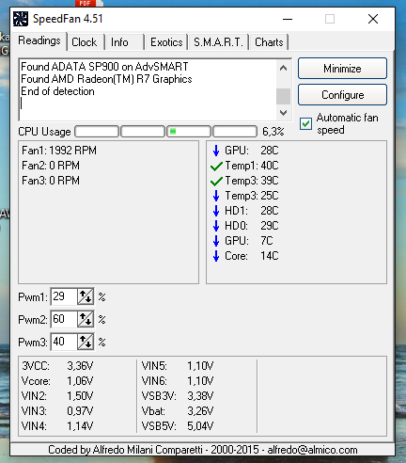Click into the Pwm1 value field
The height and width of the screenshot is (463, 406).
click(64, 296)
